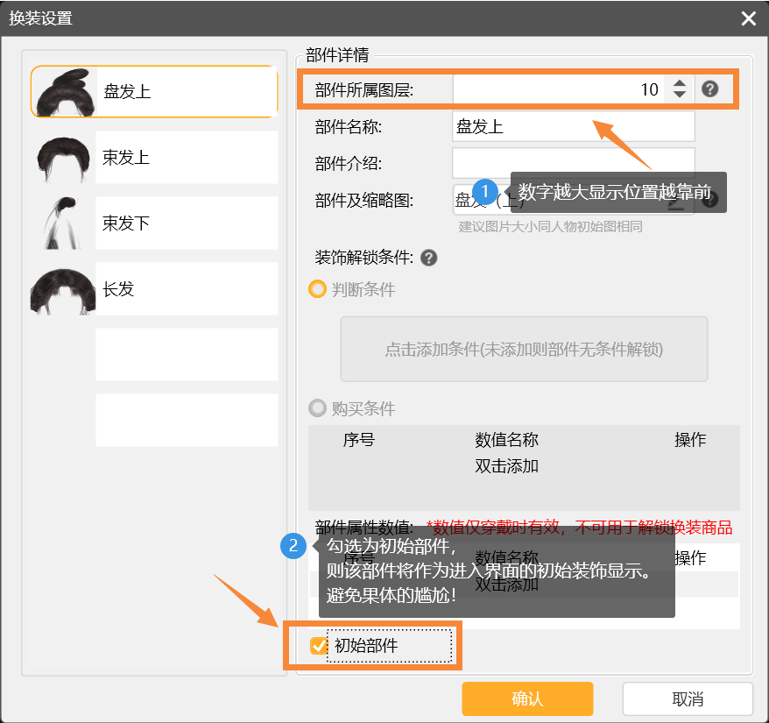Click the 部件名称 text field
The width and height of the screenshot is (769, 723).
[x=573, y=126]
